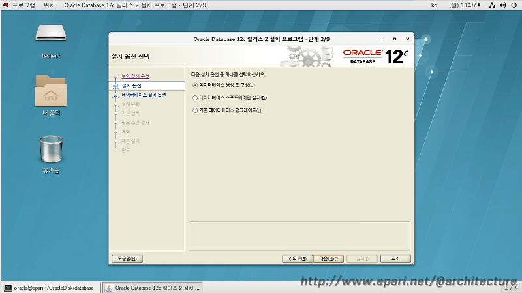This screenshot has height=293, width=522.
Task: Open the 위치 menu in top panel
Action: [49, 5]
